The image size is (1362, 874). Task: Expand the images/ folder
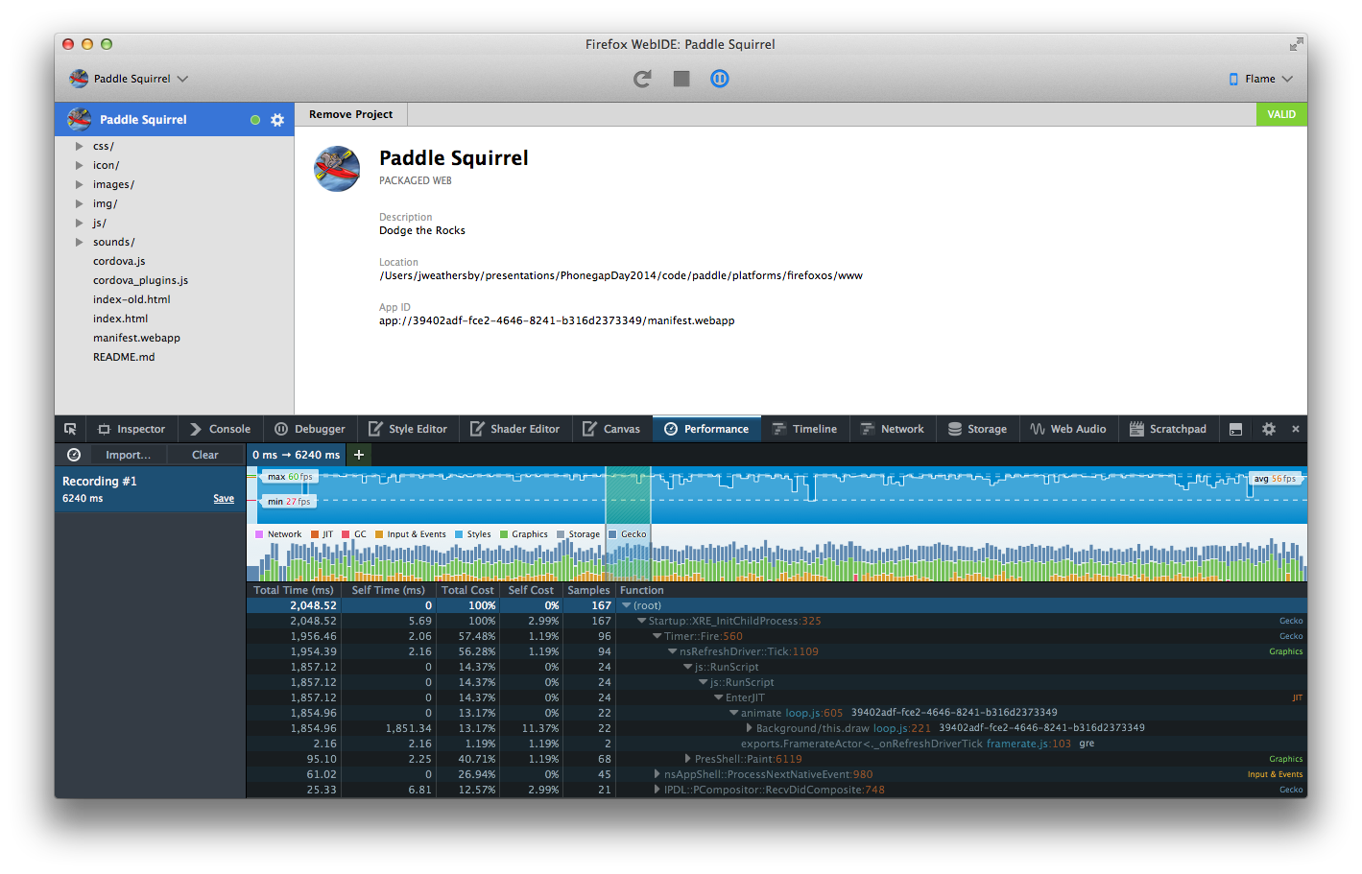pyautogui.click(x=80, y=184)
